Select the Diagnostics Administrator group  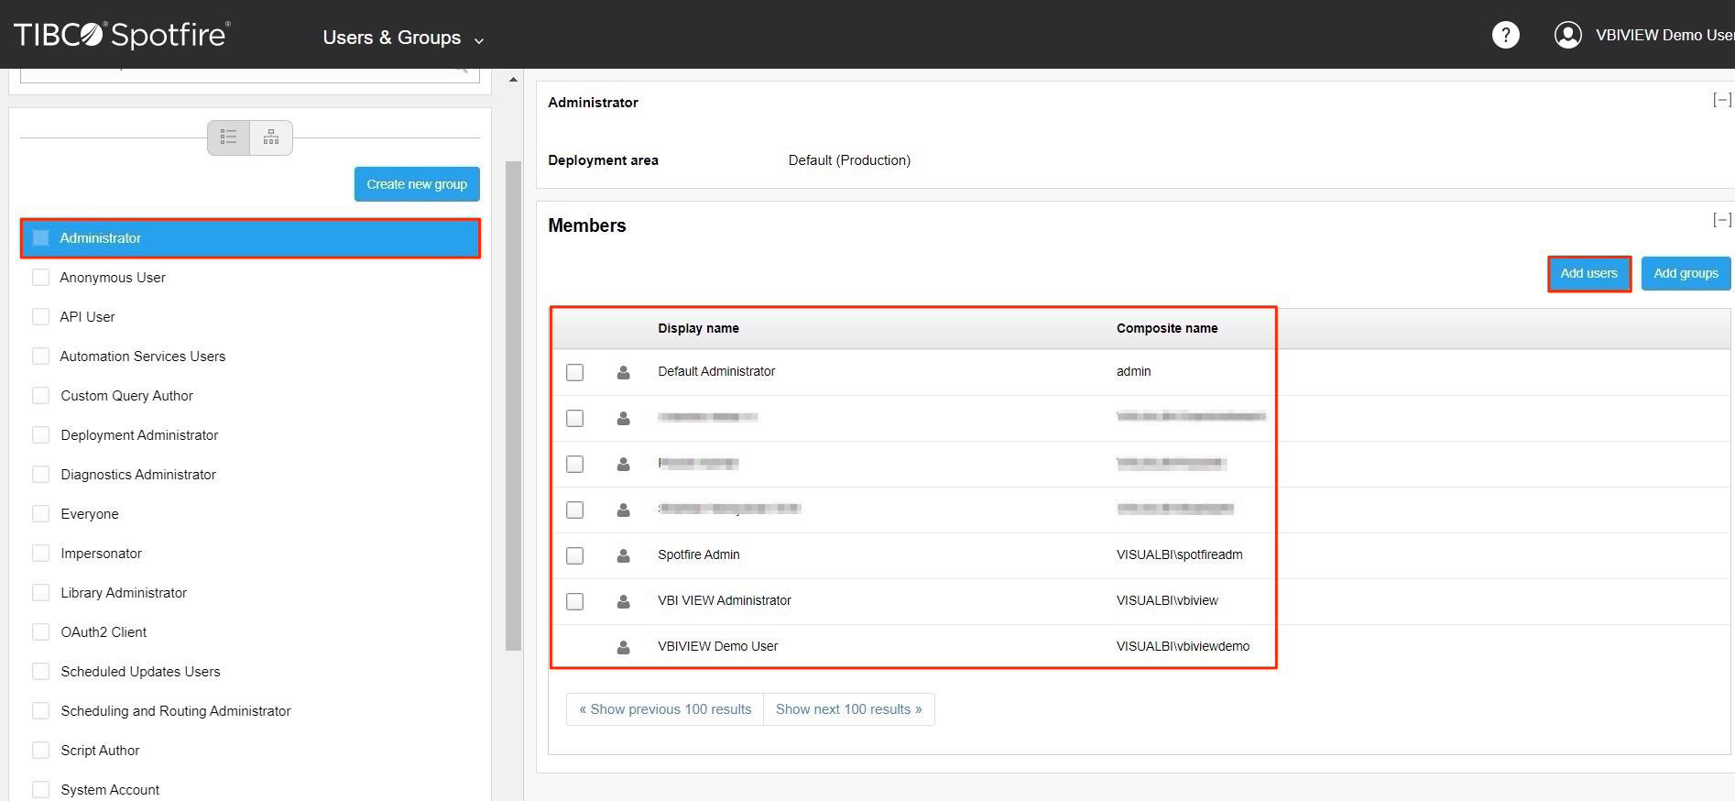click(138, 475)
